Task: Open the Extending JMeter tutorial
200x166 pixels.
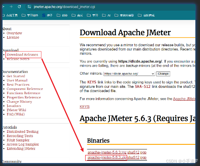Action: pyautogui.click(x=21, y=149)
